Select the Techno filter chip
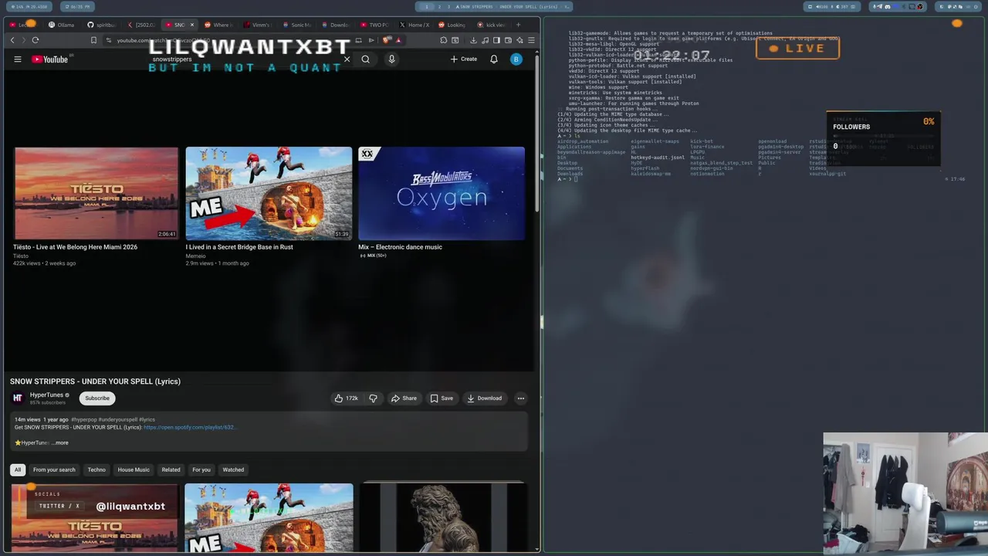The image size is (988, 556). 96,470
